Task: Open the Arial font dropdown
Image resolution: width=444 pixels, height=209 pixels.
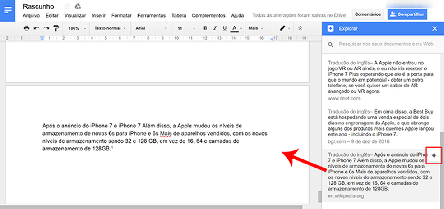Action: 151,28
